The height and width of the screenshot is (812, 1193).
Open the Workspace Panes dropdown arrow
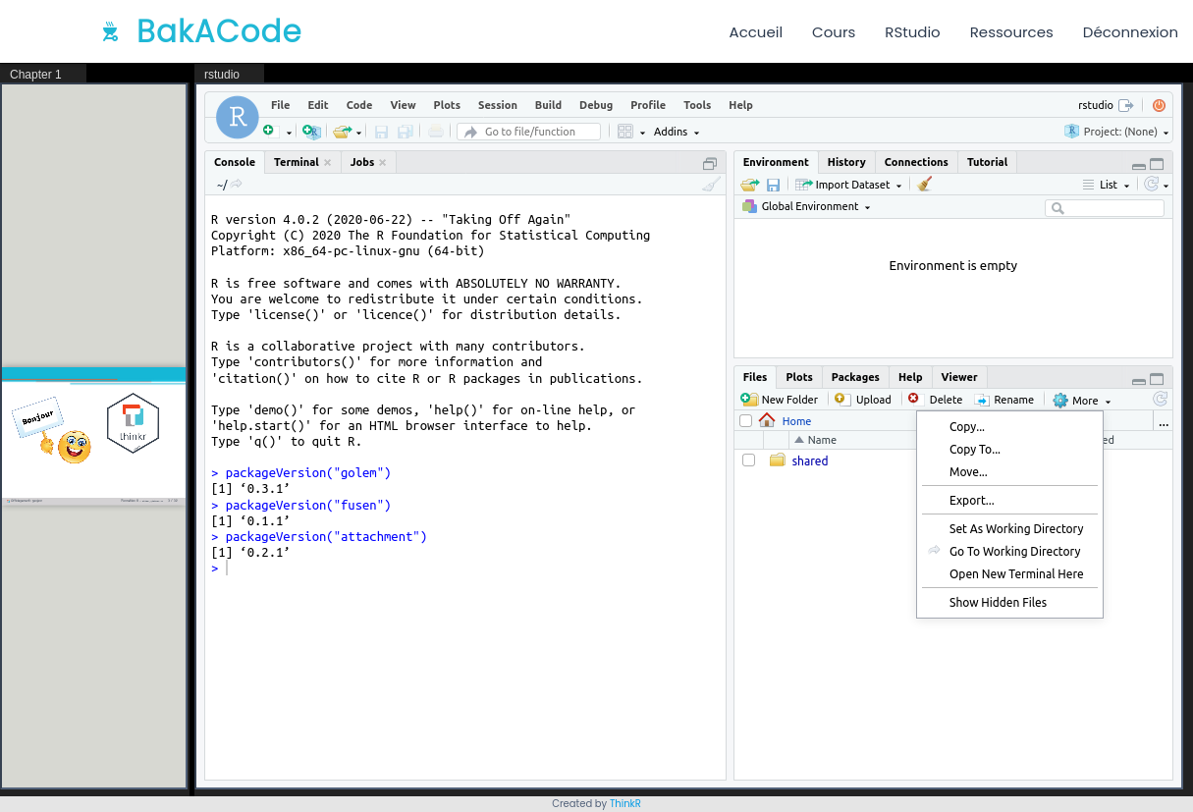point(643,133)
